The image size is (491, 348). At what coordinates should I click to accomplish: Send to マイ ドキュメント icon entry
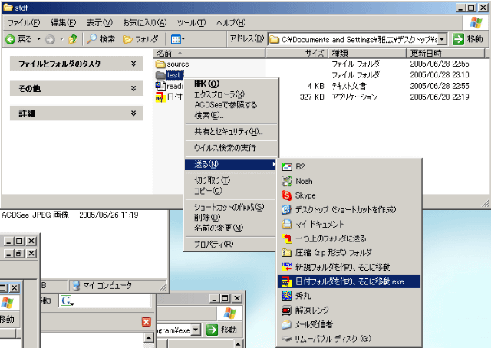pos(288,224)
